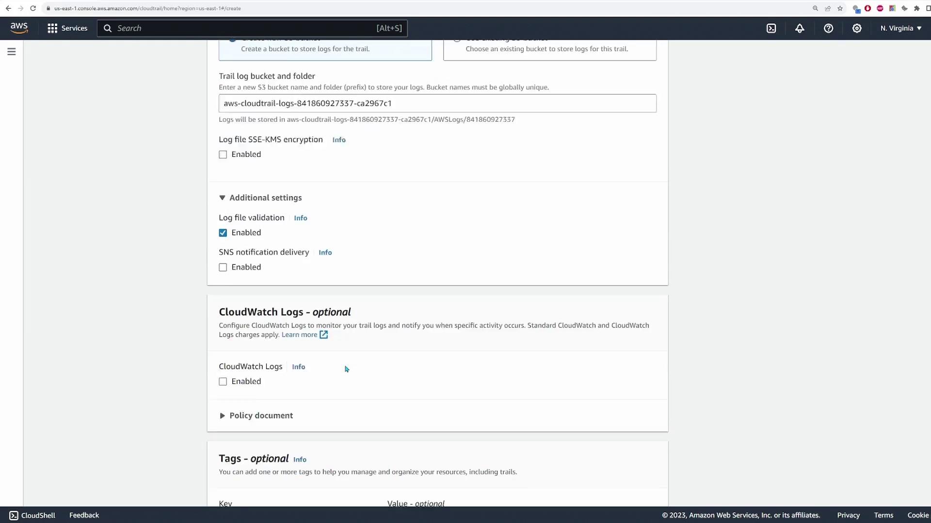This screenshot has width=931, height=523.
Task: Open the notifications bell
Action: tap(800, 28)
